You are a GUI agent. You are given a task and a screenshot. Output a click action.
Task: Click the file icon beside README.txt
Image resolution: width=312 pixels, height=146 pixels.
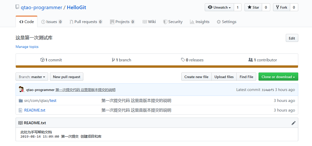pyautogui.click(x=20, y=110)
